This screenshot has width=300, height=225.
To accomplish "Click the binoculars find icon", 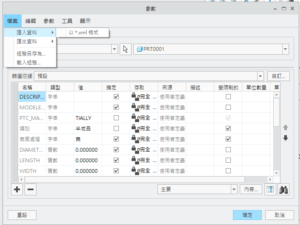I will click(x=283, y=189).
